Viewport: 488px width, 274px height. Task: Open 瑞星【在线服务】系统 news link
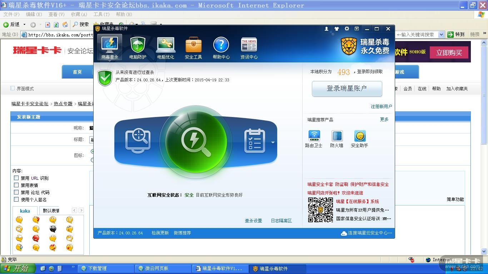click(x=357, y=201)
